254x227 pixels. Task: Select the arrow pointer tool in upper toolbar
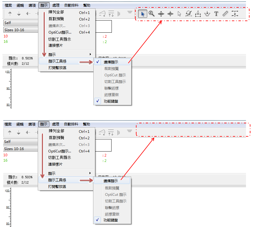pyautogui.click(x=142, y=14)
